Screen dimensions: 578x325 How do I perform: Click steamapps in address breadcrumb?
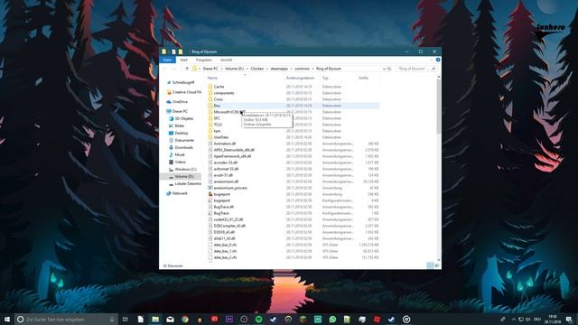279,69
